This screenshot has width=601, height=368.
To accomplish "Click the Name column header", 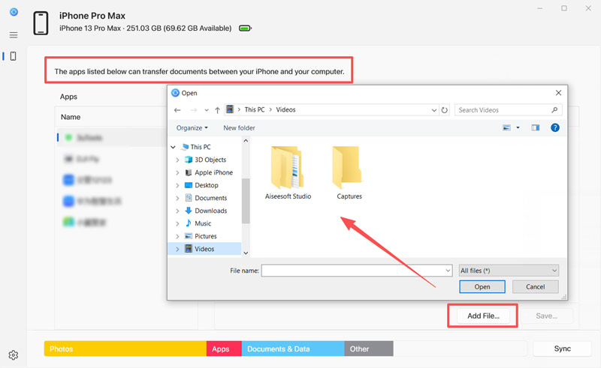I will point(71,117).
